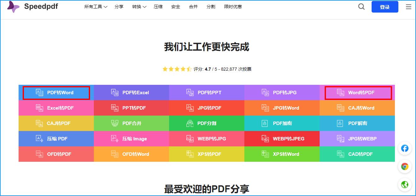The height and width of the screenshot is (196, 416).
Task: Select the JPG转PDF conversion tool
Action: click(207, 108)
